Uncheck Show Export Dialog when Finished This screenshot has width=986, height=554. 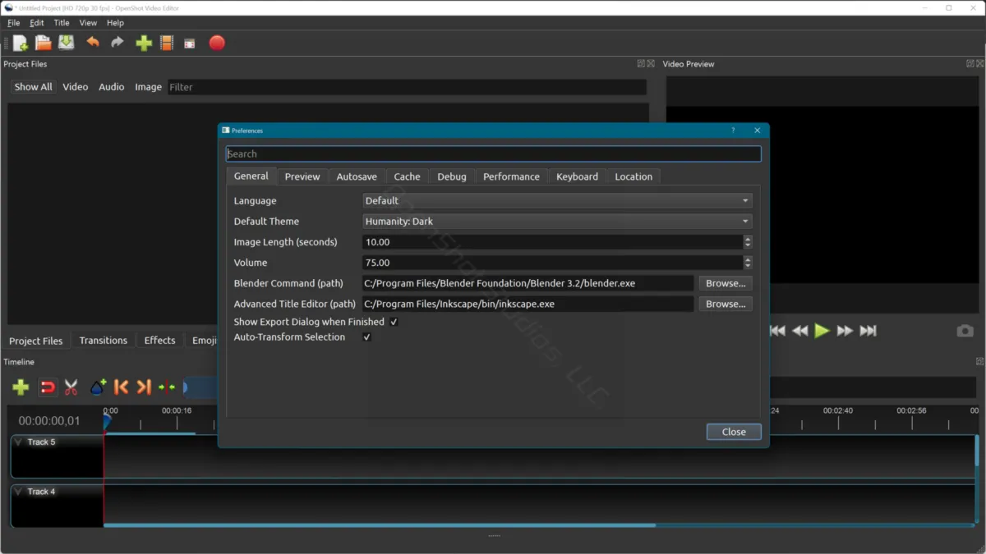[394, 322]
